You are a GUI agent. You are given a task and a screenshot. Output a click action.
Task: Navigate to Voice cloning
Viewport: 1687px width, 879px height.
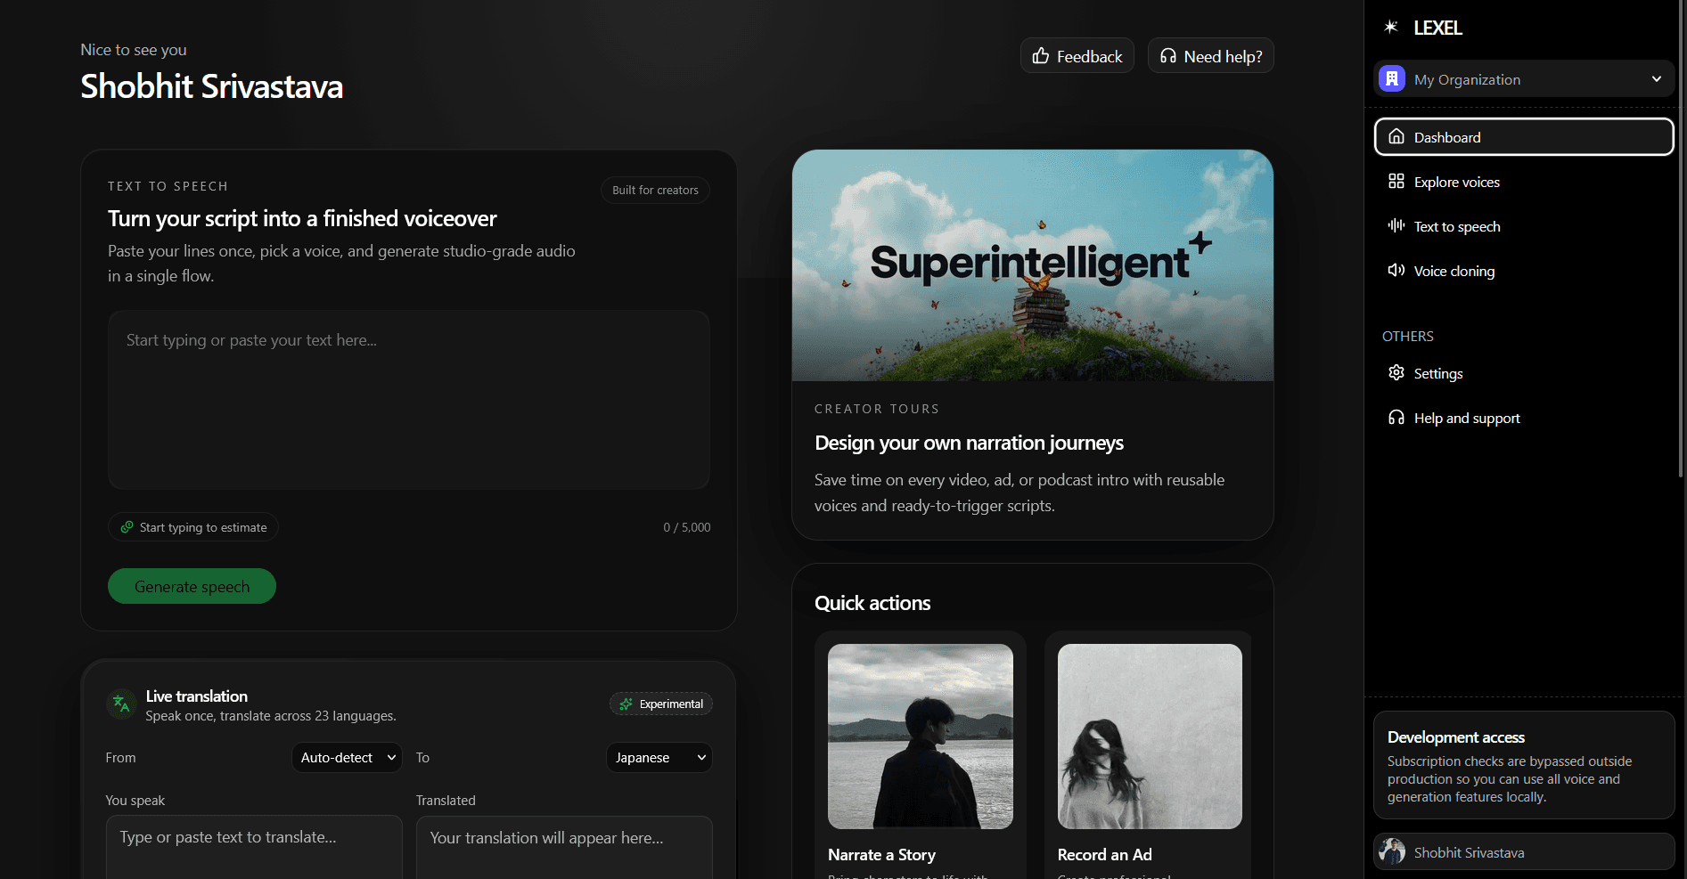[x=1454, y=271]
